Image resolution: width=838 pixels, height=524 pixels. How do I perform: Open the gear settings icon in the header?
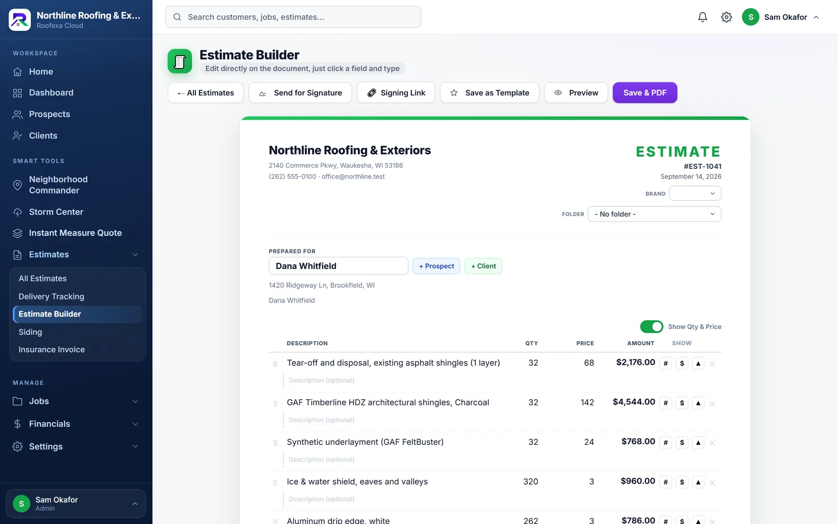coord(726,17)
